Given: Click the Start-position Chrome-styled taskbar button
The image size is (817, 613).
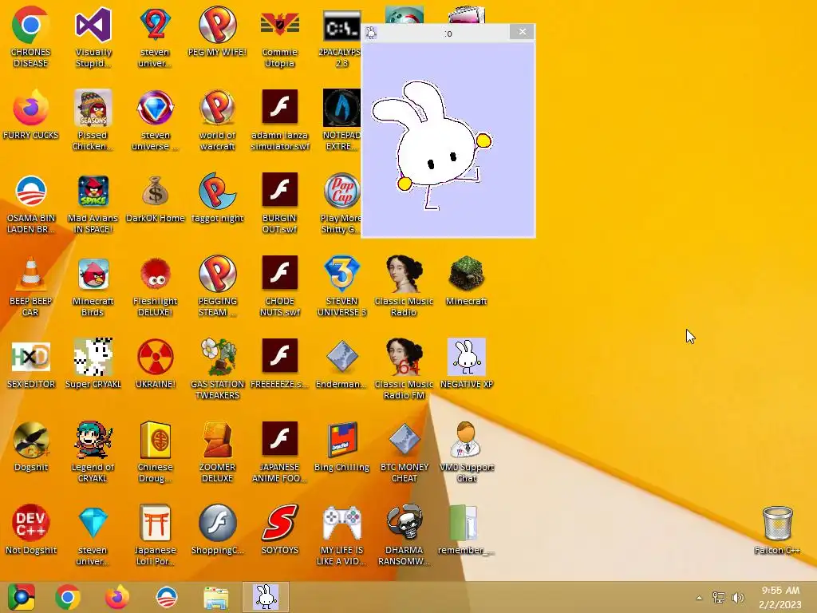Looking at the screenshot, I should (22, 597).
